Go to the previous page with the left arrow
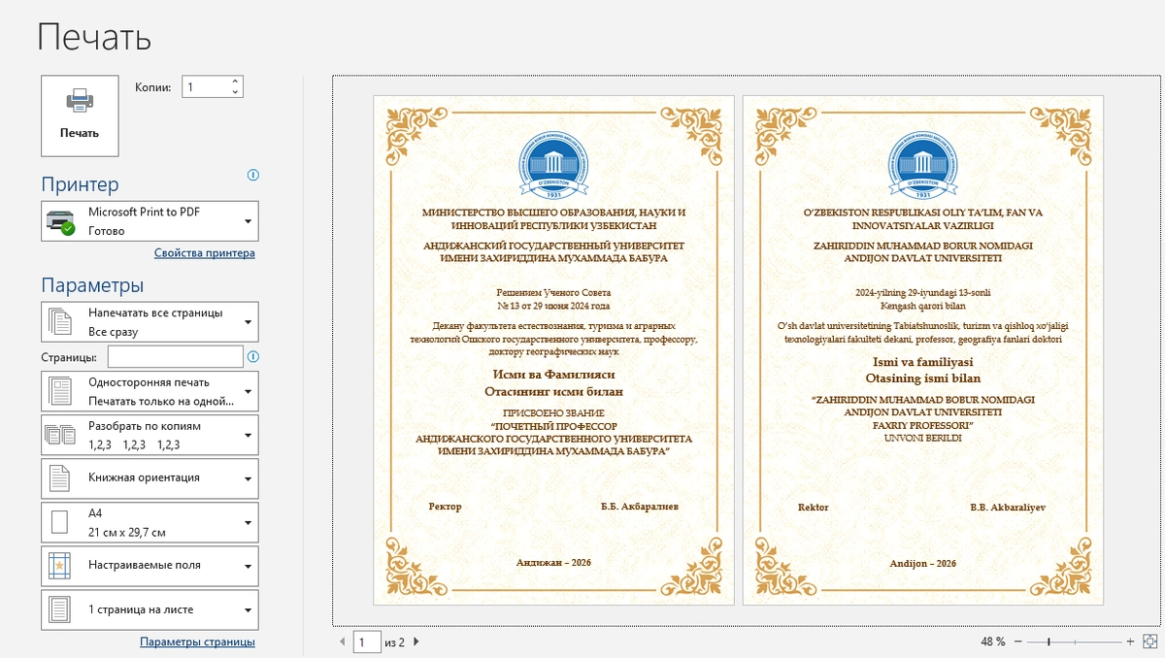Viewport: 1165px width, 658px height. (x=343, y=642)
